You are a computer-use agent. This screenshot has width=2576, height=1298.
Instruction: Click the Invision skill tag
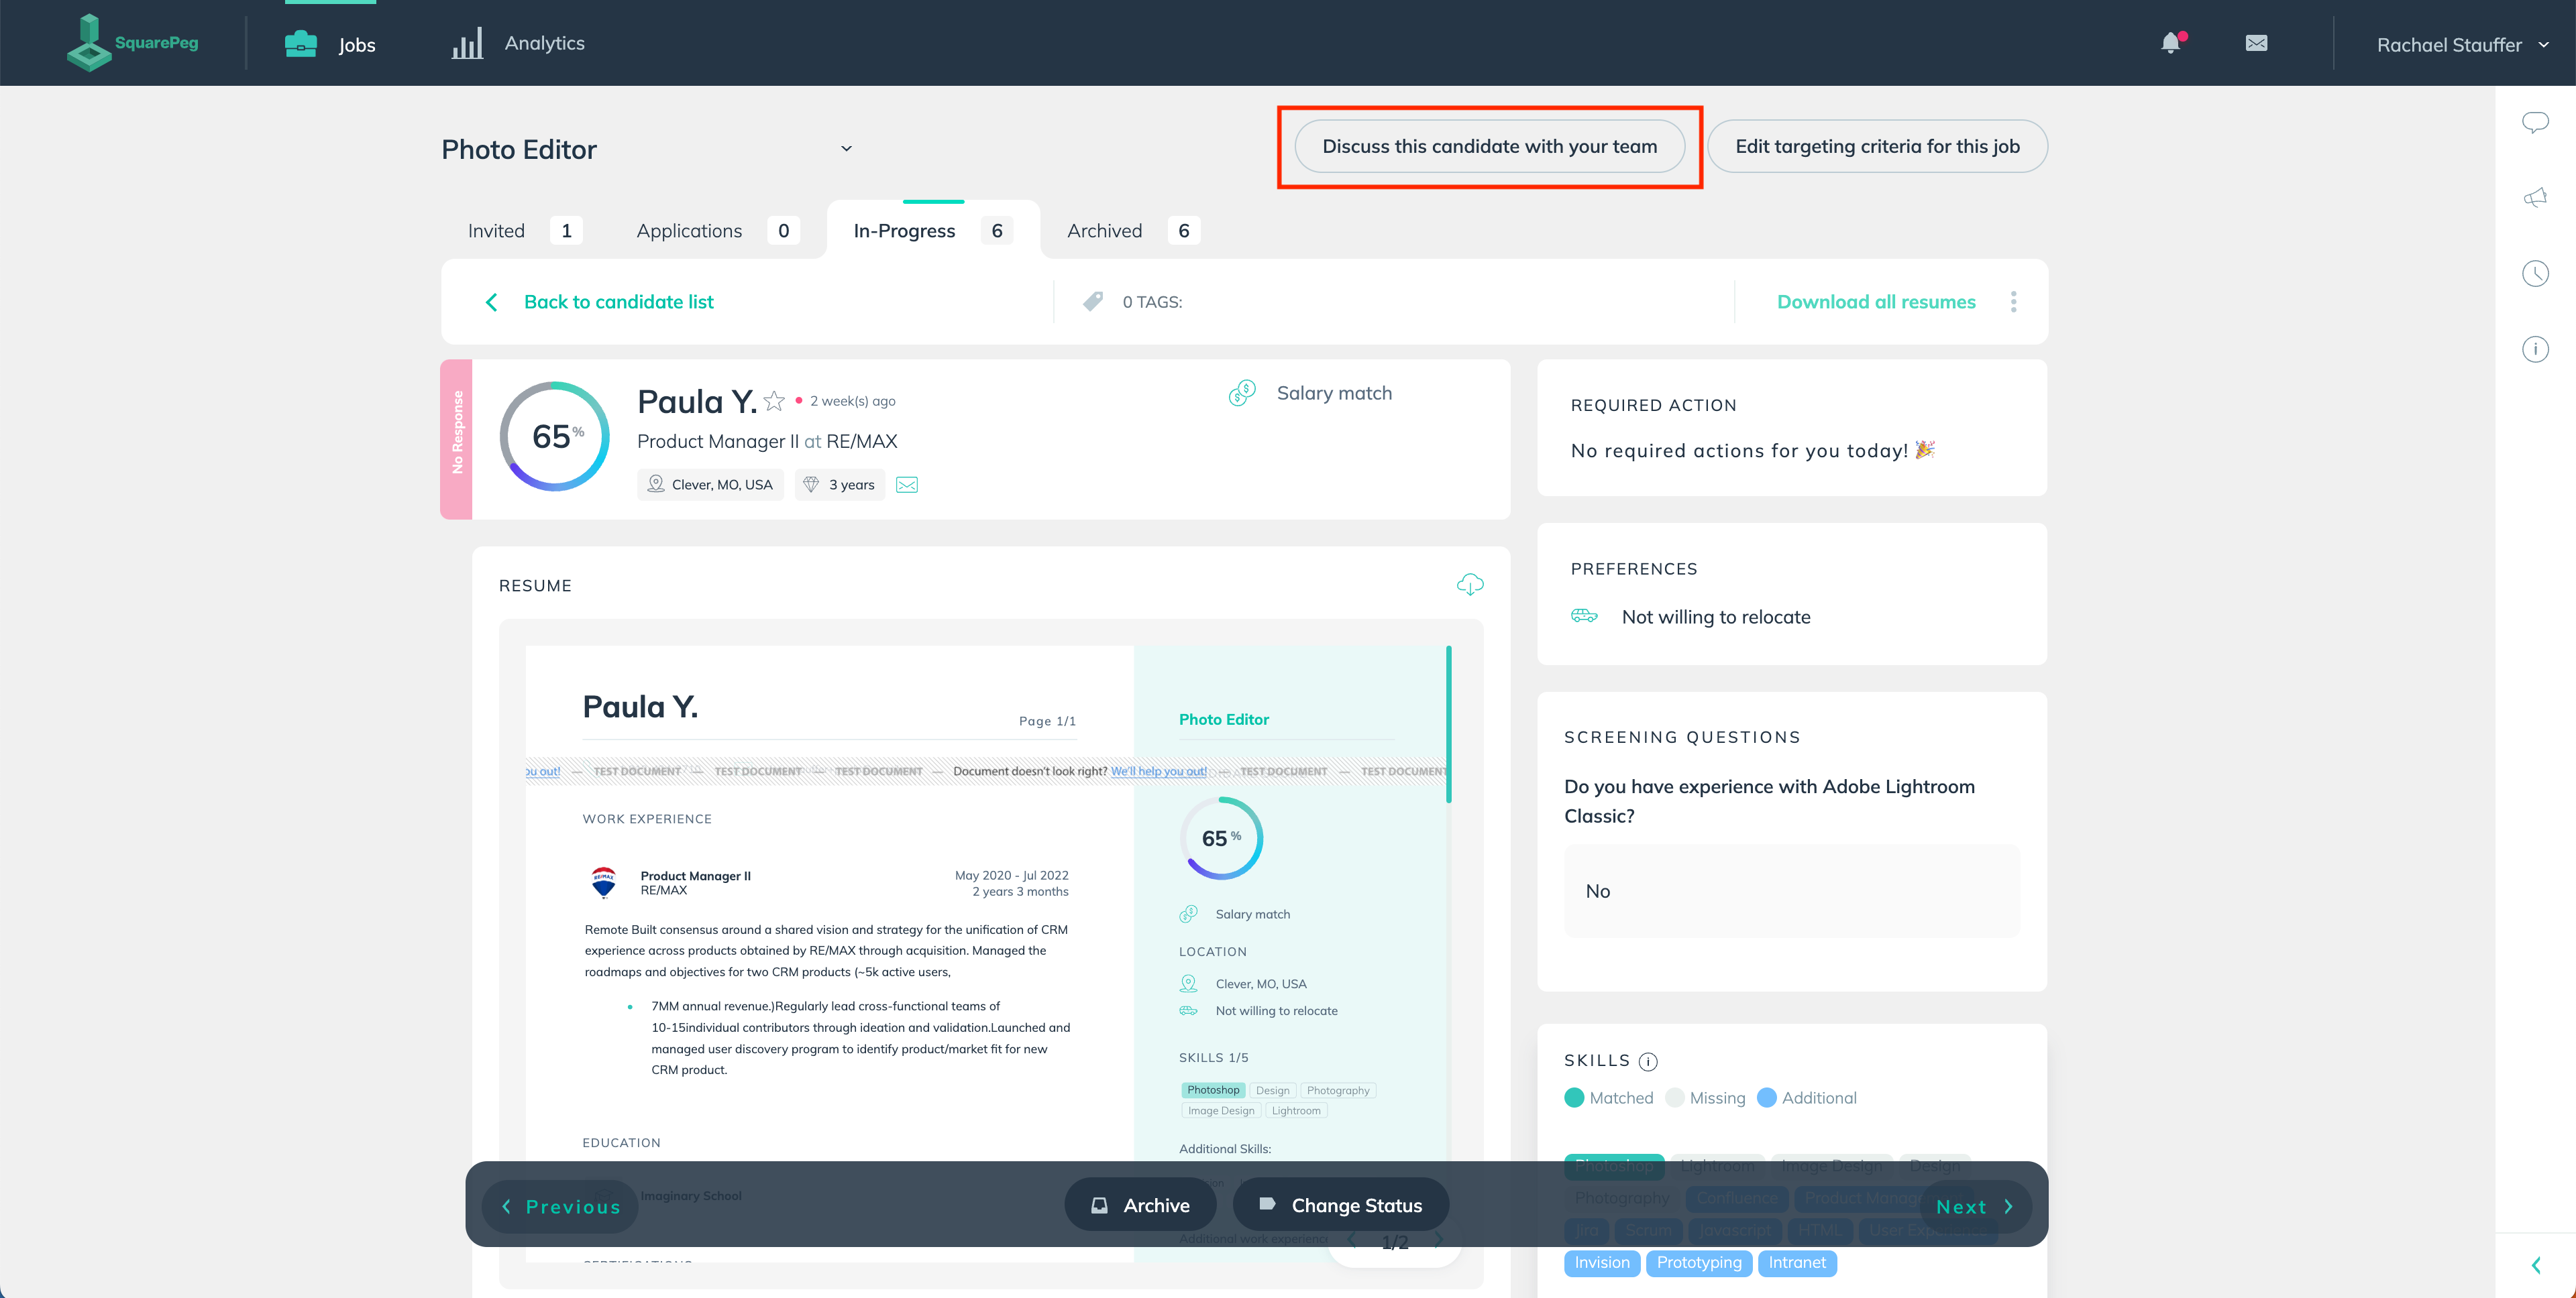pos(1602,1262)
